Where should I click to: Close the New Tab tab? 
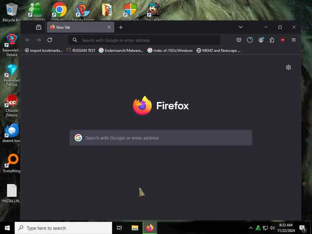pyautogui.click(x=109, y=27)
